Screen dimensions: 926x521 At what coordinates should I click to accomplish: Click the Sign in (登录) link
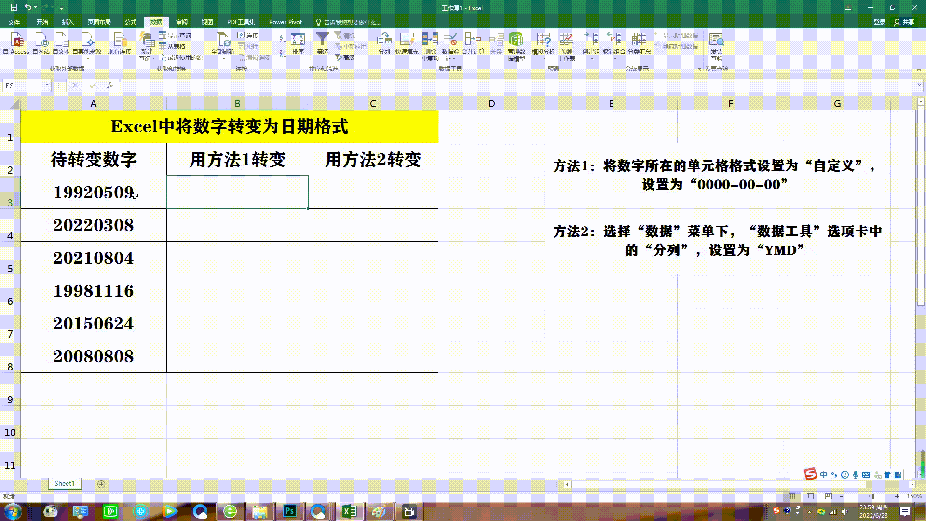880,22
